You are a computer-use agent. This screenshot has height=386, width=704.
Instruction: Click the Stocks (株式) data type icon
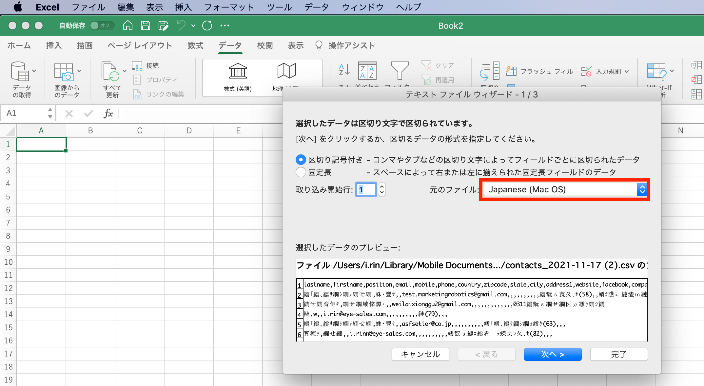pyautogui.click(x=238, y=71)
